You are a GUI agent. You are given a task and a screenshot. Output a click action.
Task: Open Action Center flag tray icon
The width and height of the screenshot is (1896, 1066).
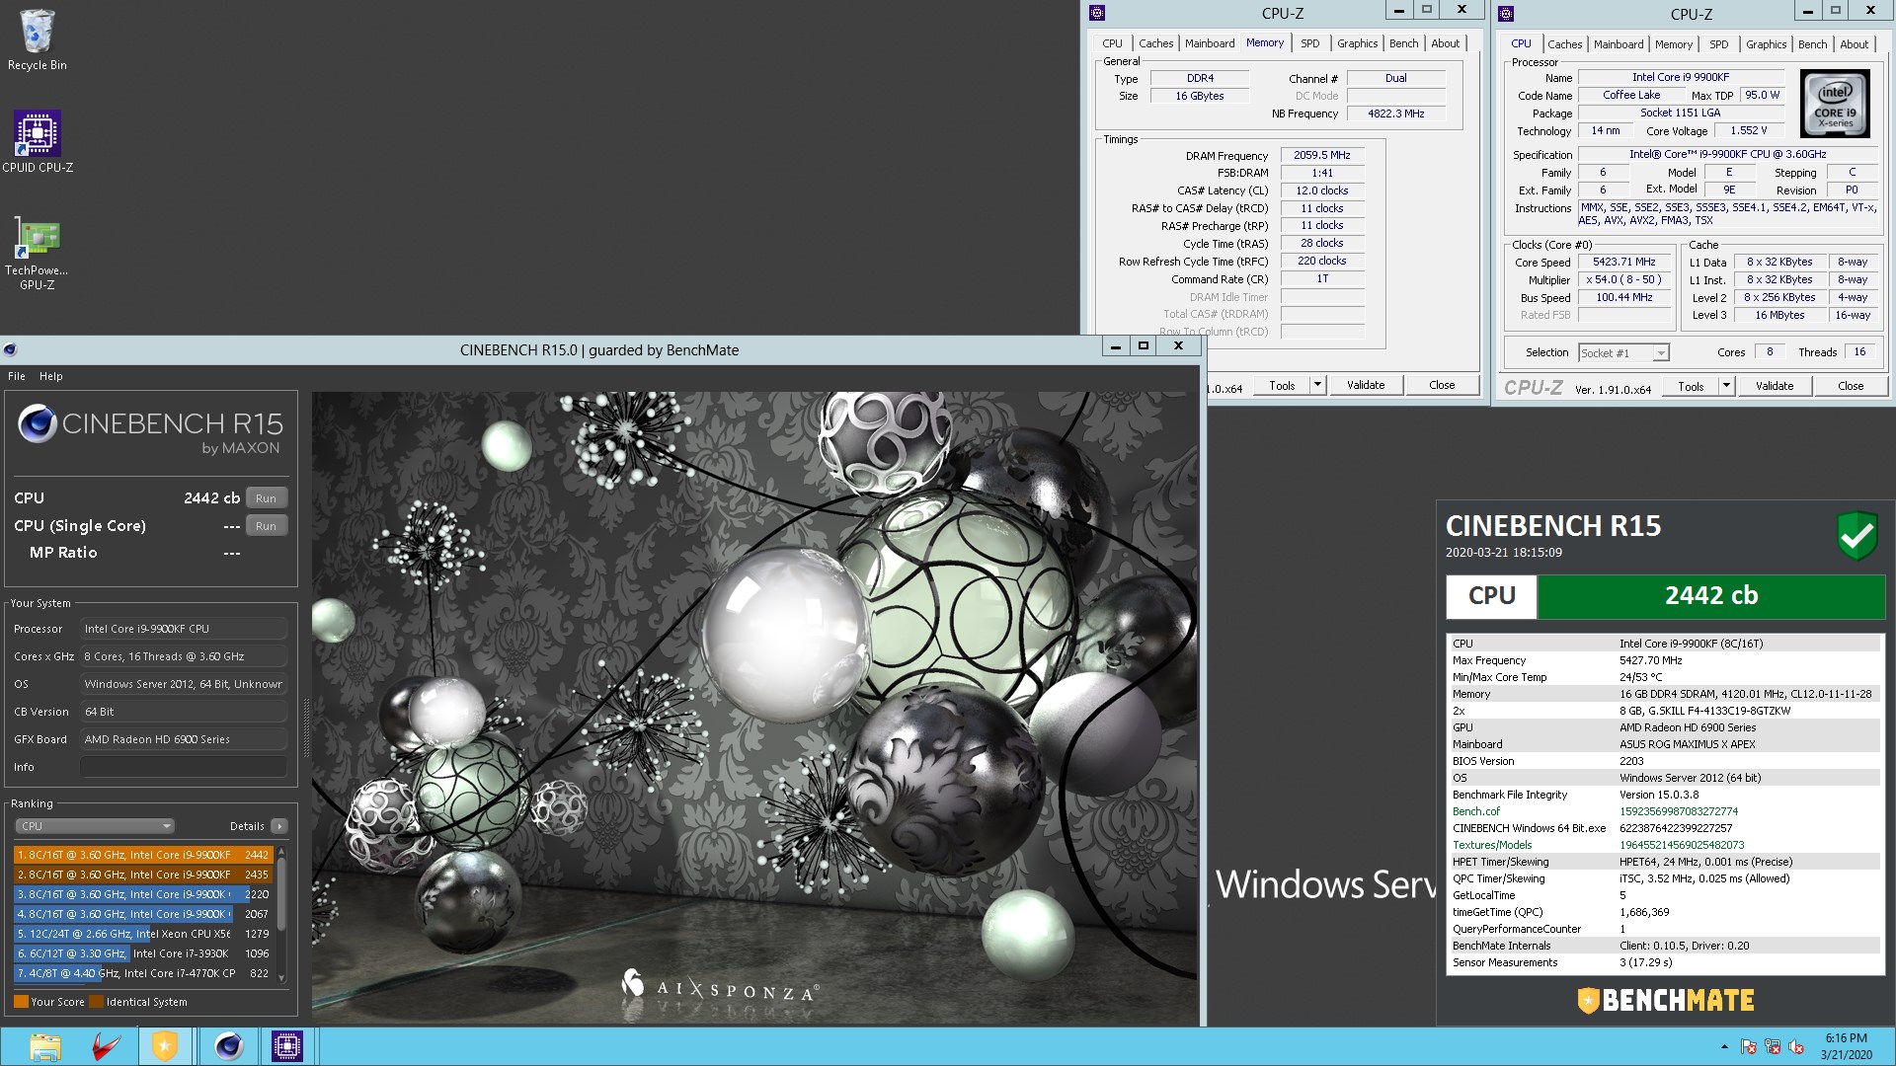tap(1749, 1047)
